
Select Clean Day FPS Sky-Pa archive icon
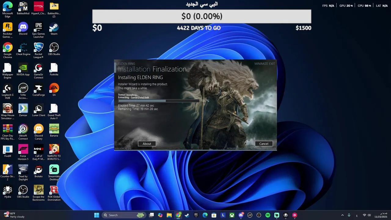pyautogui.click(x=8, y=132)
